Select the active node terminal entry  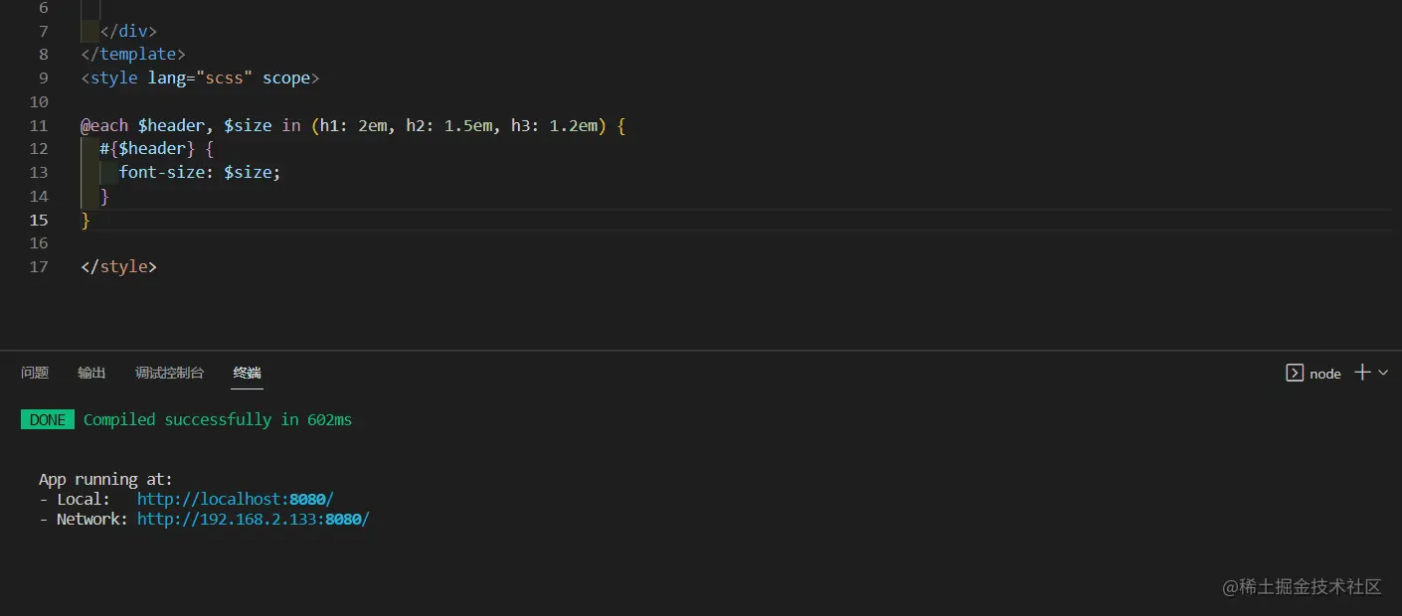(1324, 373)
